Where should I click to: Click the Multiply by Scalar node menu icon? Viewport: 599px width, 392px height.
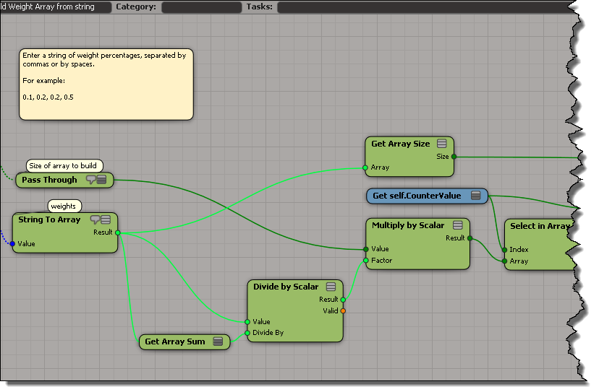(458, 225)
